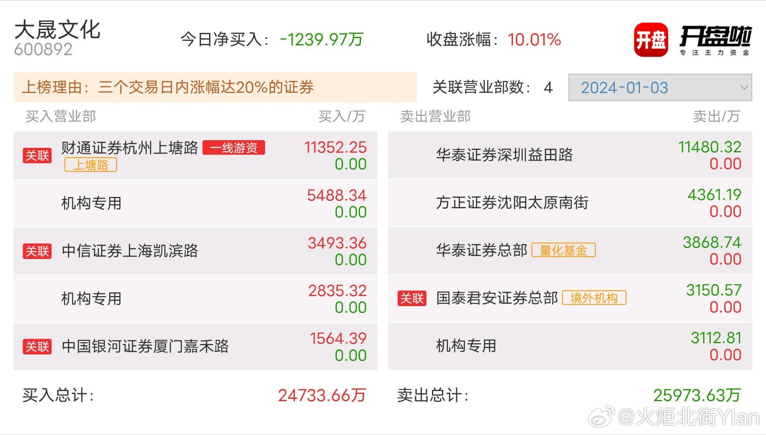766x435 pixels.
Task: Click the 境外机构 orange tag
Action: (594, 298)
